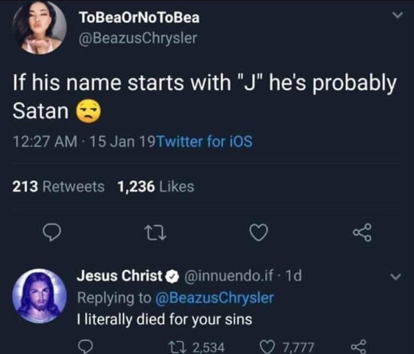
Task: Open ToBeaOrNoToBea's profile picture
Action: click(x=39, y=27)
